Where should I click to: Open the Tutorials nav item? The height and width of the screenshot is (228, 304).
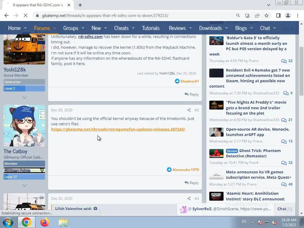coord(151,28)
